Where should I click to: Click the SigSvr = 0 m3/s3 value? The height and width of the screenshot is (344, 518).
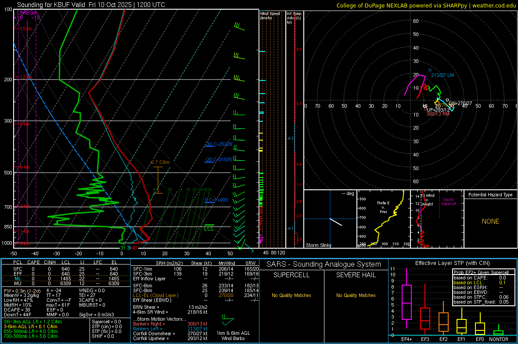pos(97,315)
